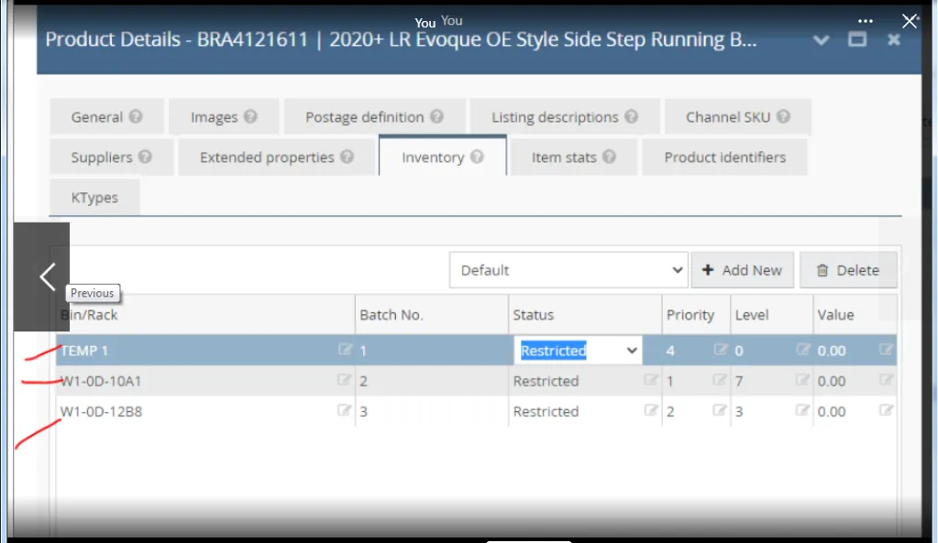Open help icon beside Item stats
Screen dimensions: 938x543
(610, 157)
